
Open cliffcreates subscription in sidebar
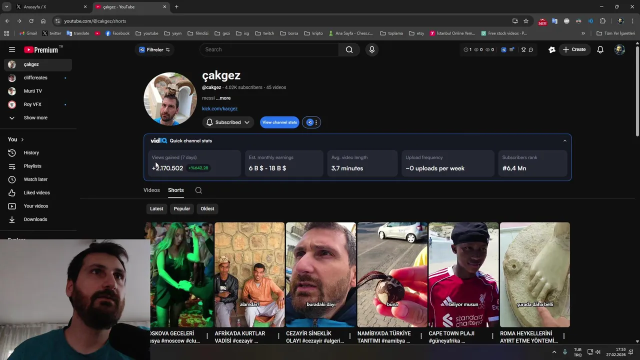tap(38, 77)
